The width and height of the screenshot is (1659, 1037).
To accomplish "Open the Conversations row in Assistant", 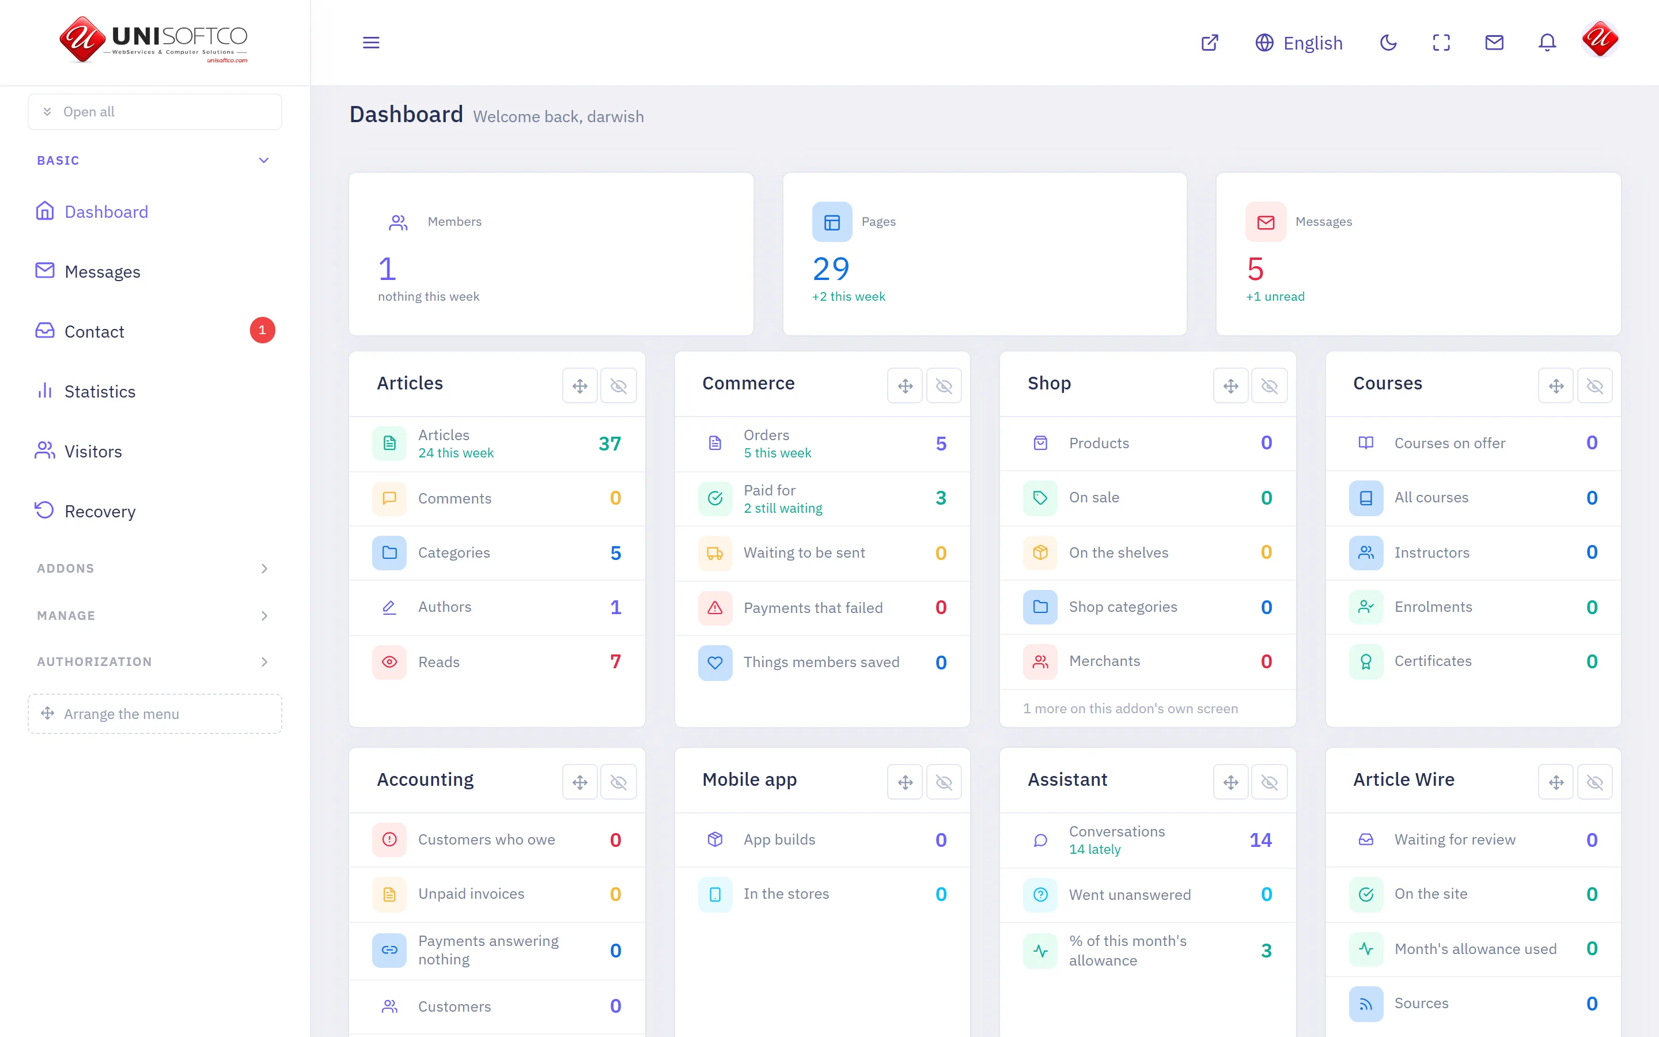I will coord(1147,840).
